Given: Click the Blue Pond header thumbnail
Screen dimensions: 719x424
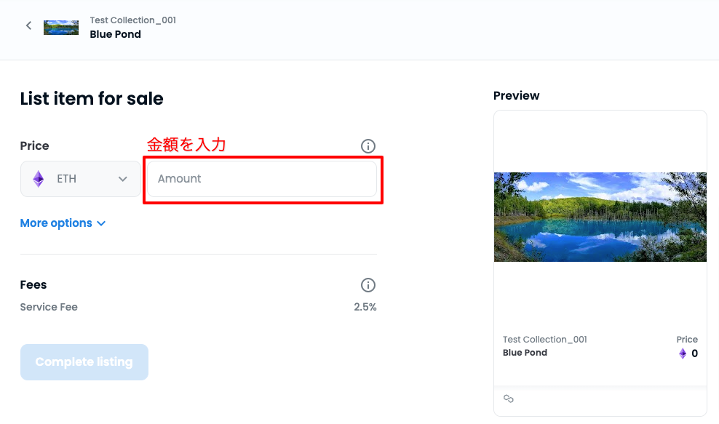Looking at the screenshot, I should coord(61,28).
